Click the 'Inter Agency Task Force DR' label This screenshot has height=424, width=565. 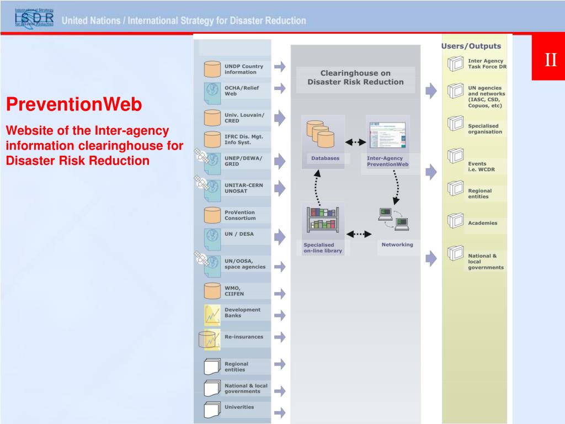(487, 64)
